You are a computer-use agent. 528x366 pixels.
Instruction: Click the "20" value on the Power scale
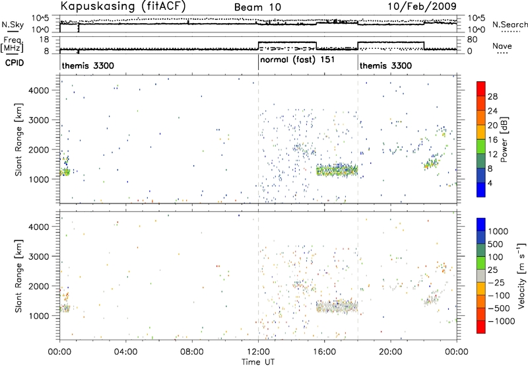pyautogui.click(x=492, y=126)
